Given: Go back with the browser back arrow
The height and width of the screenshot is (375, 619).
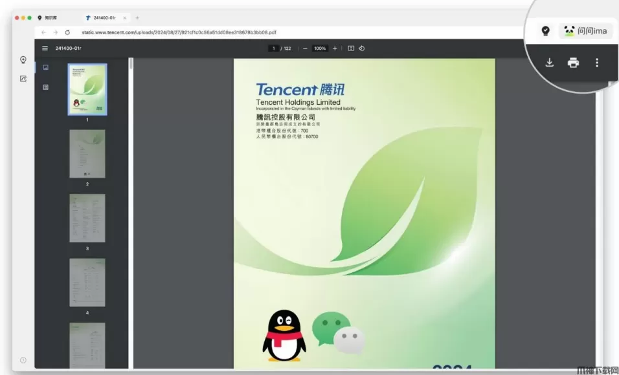Looking at the screenshot, I should point(44,32).
